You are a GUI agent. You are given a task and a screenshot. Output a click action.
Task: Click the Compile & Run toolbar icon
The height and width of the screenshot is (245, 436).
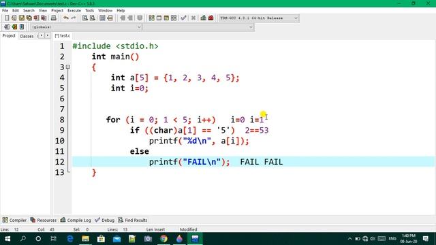pyautogui.click(x=166, y=18)
